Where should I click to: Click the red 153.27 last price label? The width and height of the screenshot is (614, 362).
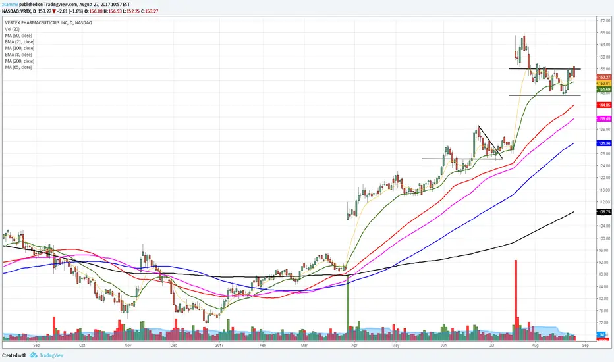click(x=604, y=78)
